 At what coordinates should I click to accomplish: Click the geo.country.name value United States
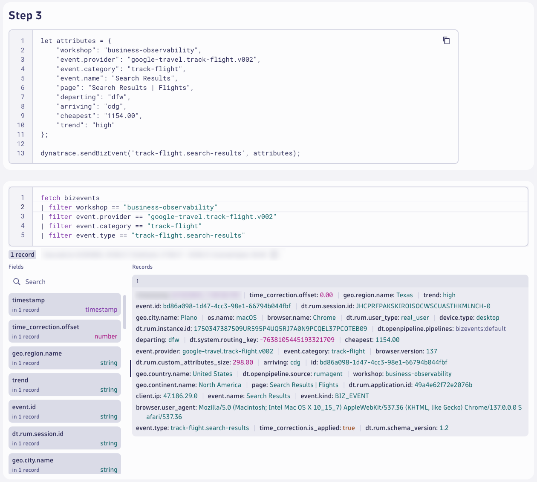click(x=212, y=374)
